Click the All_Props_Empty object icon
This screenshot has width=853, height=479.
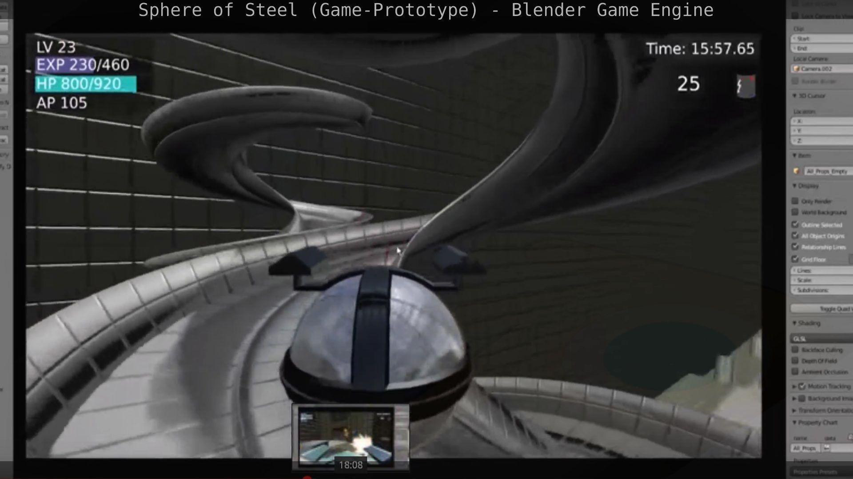pos(797,171)
